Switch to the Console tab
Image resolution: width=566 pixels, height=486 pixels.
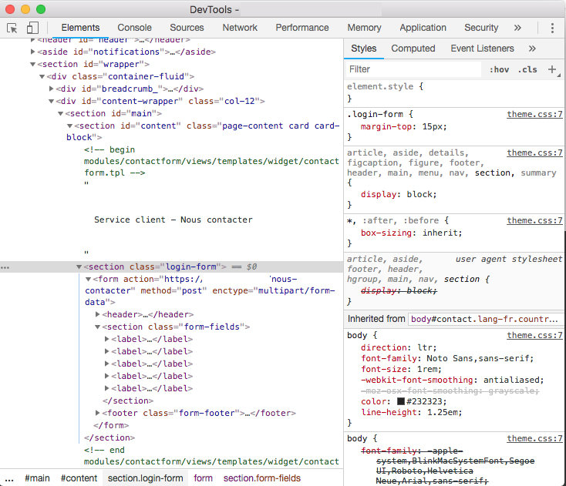point(134,28)
